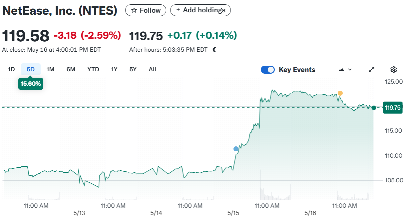Viewport: 409px width, 221px height.
Task: Select the 5D time range
Action: (31, 69)
